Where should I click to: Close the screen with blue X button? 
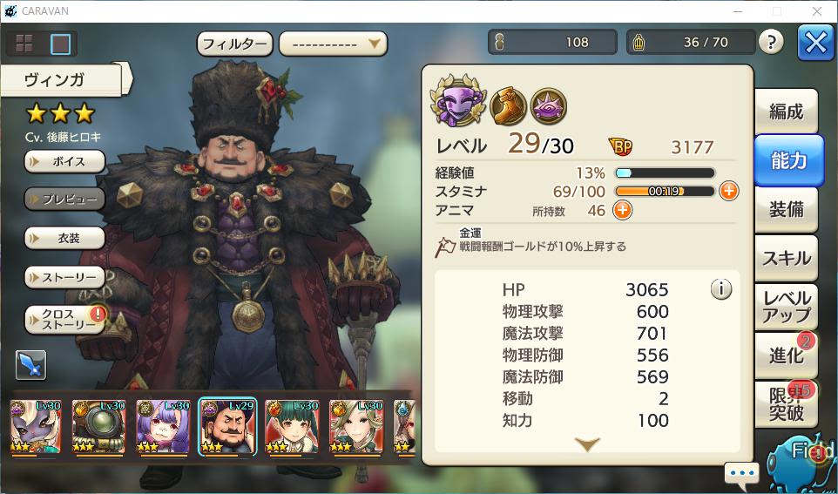click(815, 42)
